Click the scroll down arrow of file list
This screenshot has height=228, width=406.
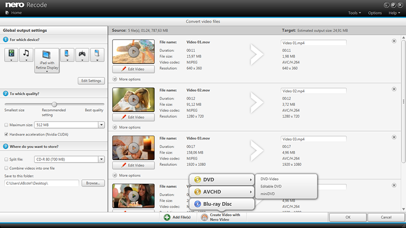point(403,209)
